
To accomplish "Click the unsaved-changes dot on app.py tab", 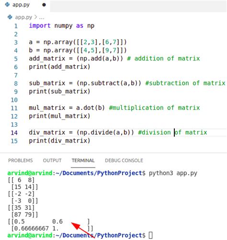I will click(44, 5).
